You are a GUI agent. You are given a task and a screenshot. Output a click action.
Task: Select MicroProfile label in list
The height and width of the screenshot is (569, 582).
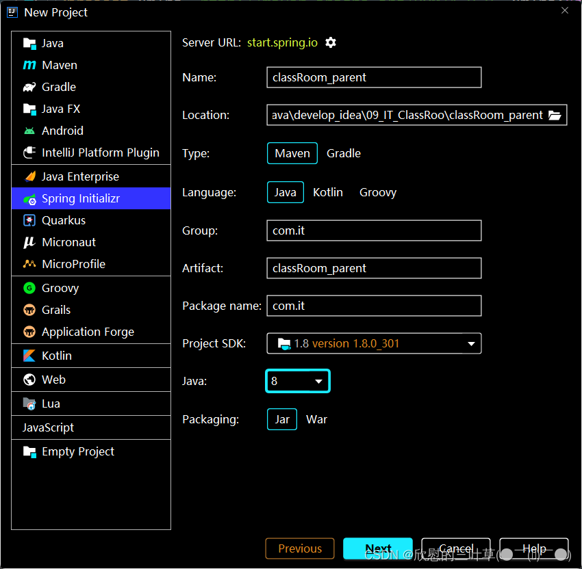pyautogui.click(x=73, y=264)
